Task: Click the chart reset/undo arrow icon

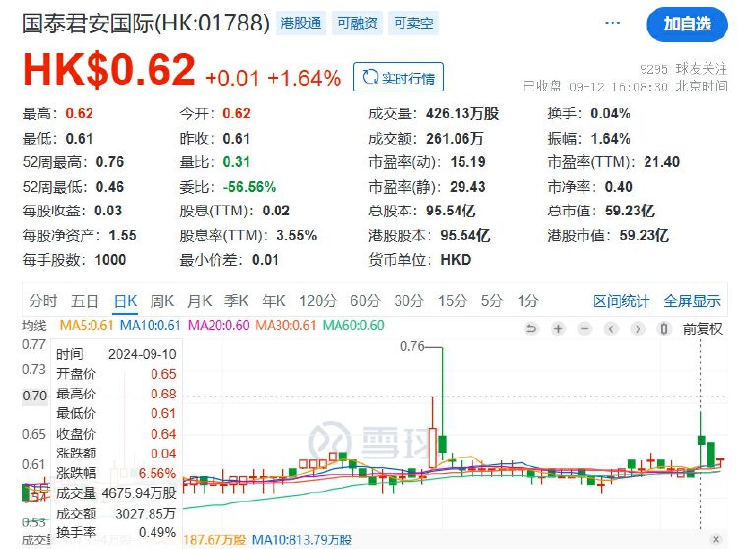Action: tap(531, 328)
